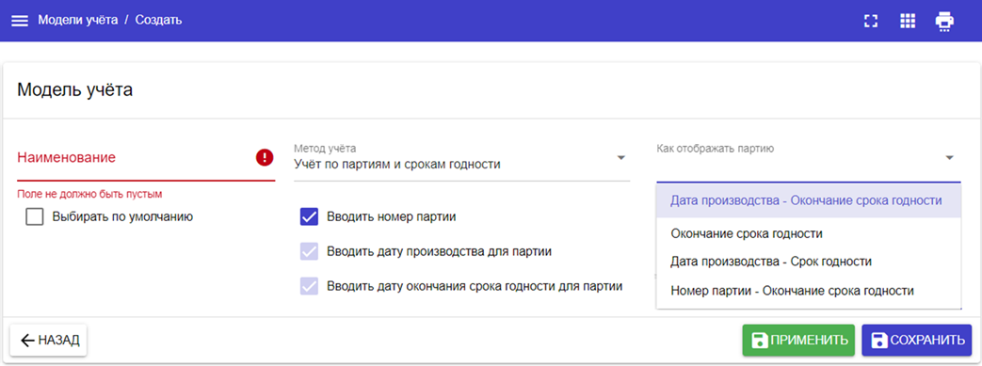The image size is (982, 366).
Task: Click the print icon
Action: pyautogui.click(x=944, y=21)
